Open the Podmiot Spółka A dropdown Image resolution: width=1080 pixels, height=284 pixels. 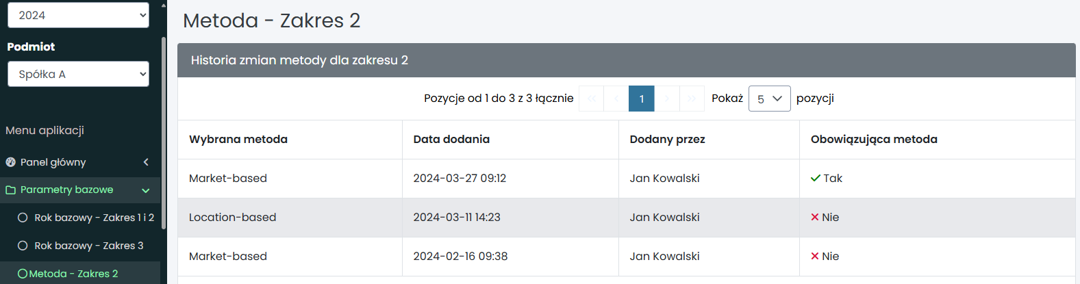[x=78, y=75]
